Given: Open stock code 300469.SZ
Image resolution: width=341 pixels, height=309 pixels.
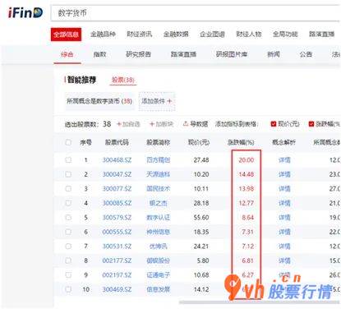Looking at the screenshot, I should pos(117,289).
